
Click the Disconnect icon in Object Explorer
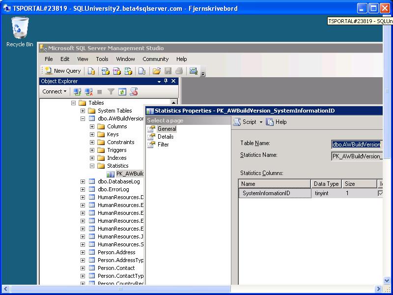[88, 91]
